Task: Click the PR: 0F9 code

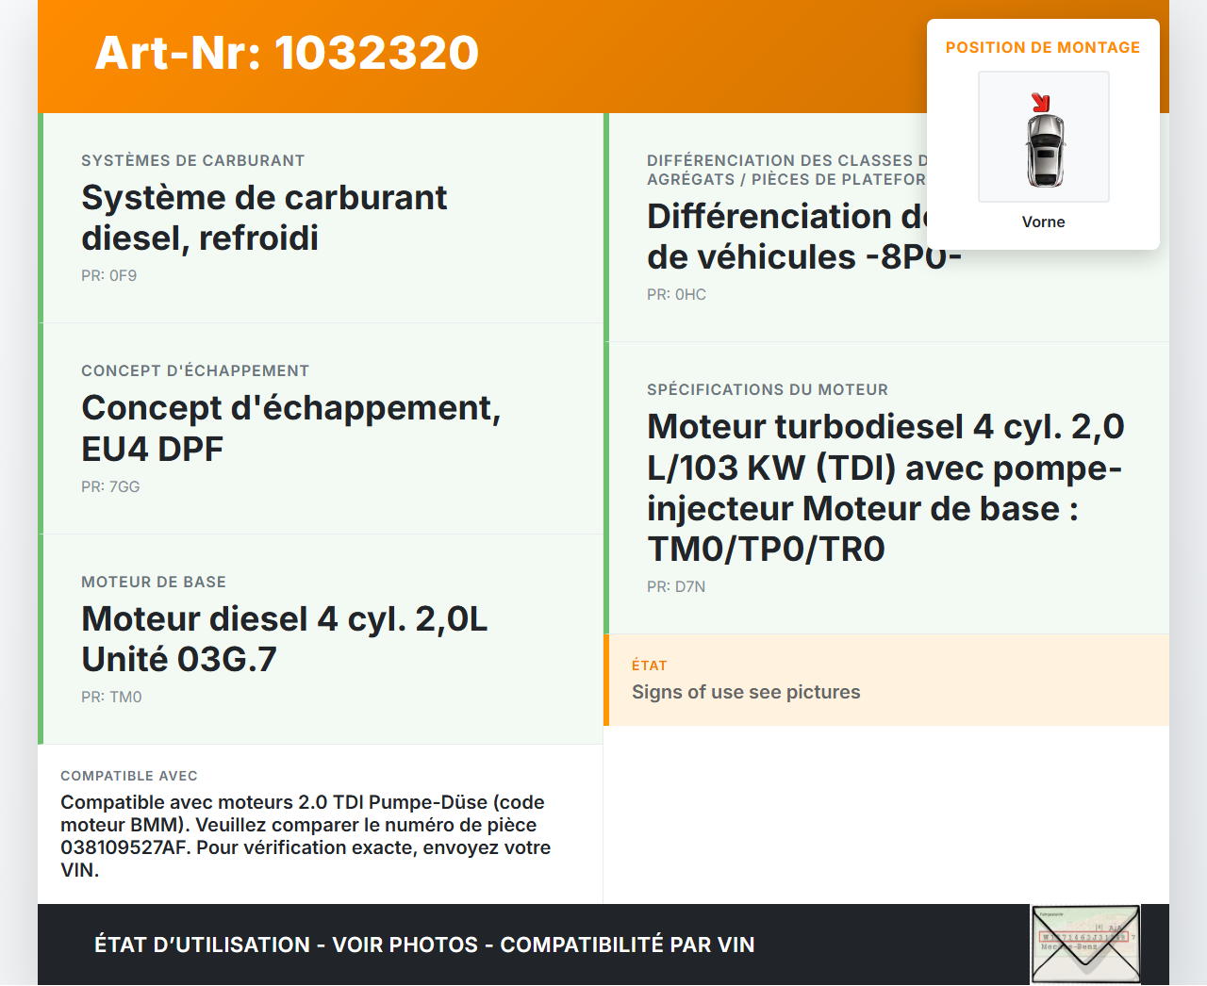Action: (108, 275)
